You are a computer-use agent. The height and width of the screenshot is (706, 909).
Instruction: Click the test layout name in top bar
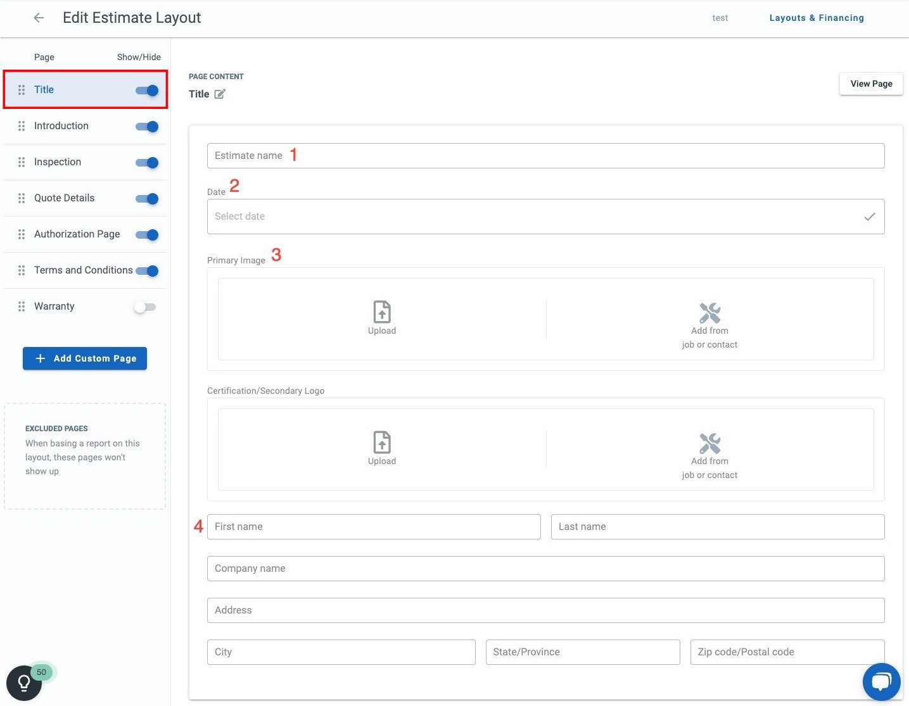pyautogui.click(x=720, y=18)
